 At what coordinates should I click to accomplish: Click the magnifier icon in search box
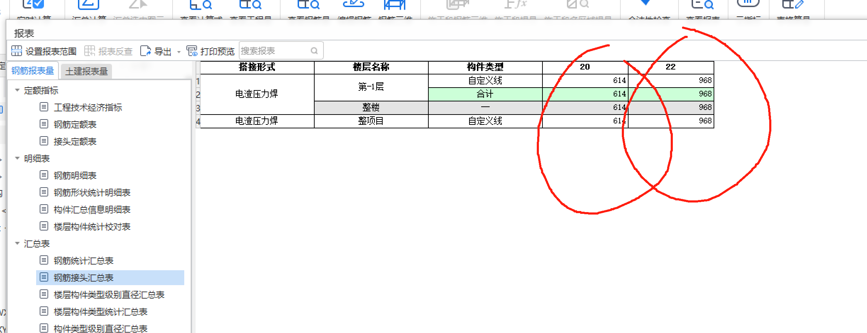click(314, 51)
